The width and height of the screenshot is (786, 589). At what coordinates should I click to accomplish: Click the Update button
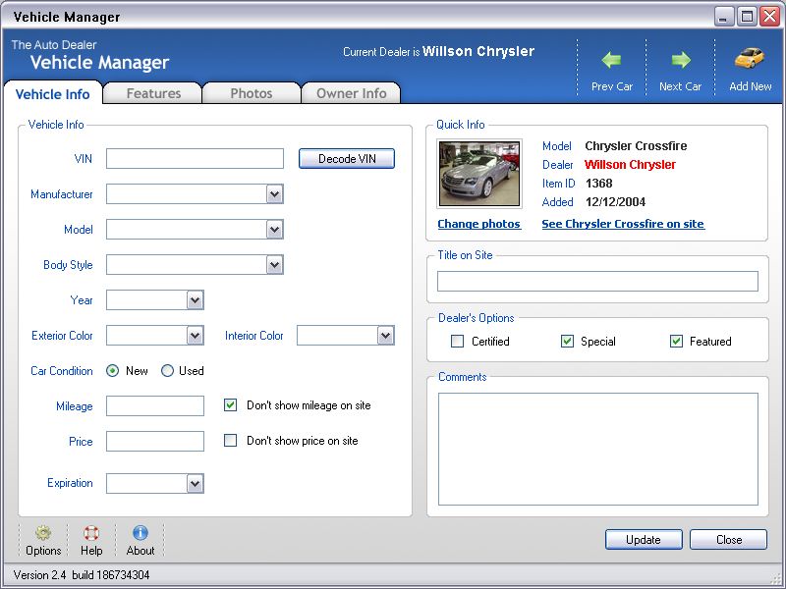point(644,540)
